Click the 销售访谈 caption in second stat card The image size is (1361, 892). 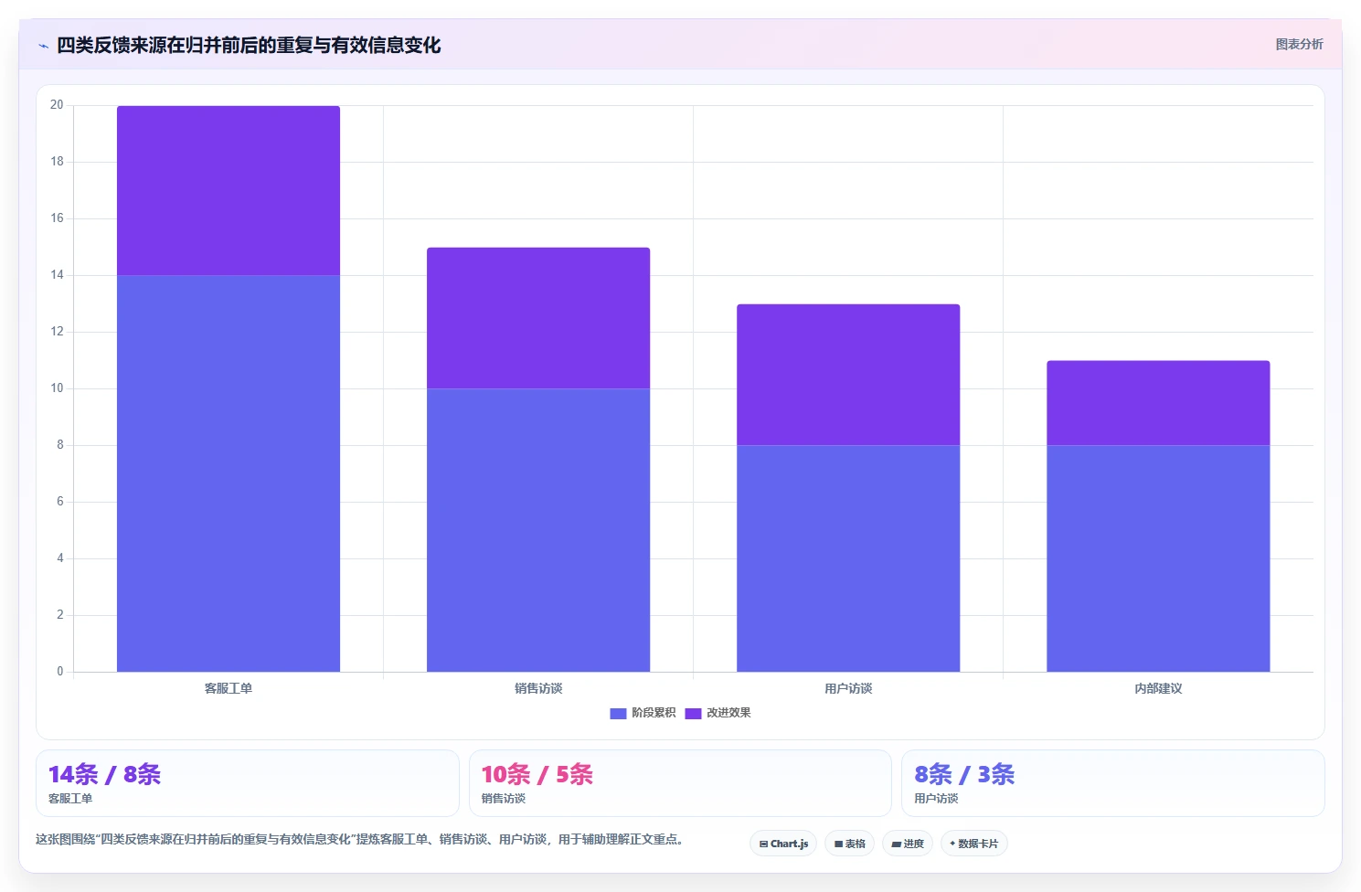(x=504, y=799)
